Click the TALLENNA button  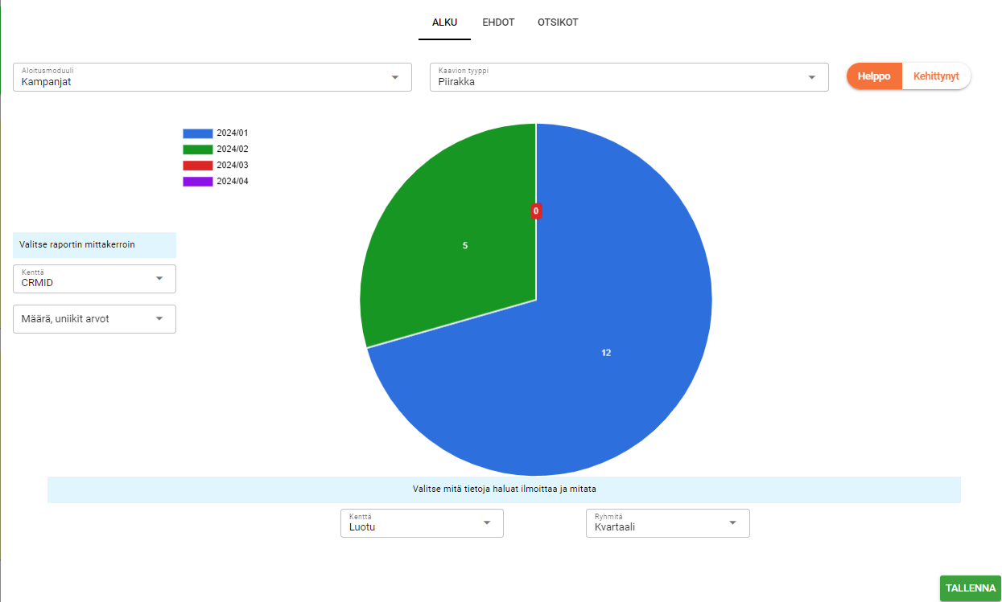coord(970,588)
